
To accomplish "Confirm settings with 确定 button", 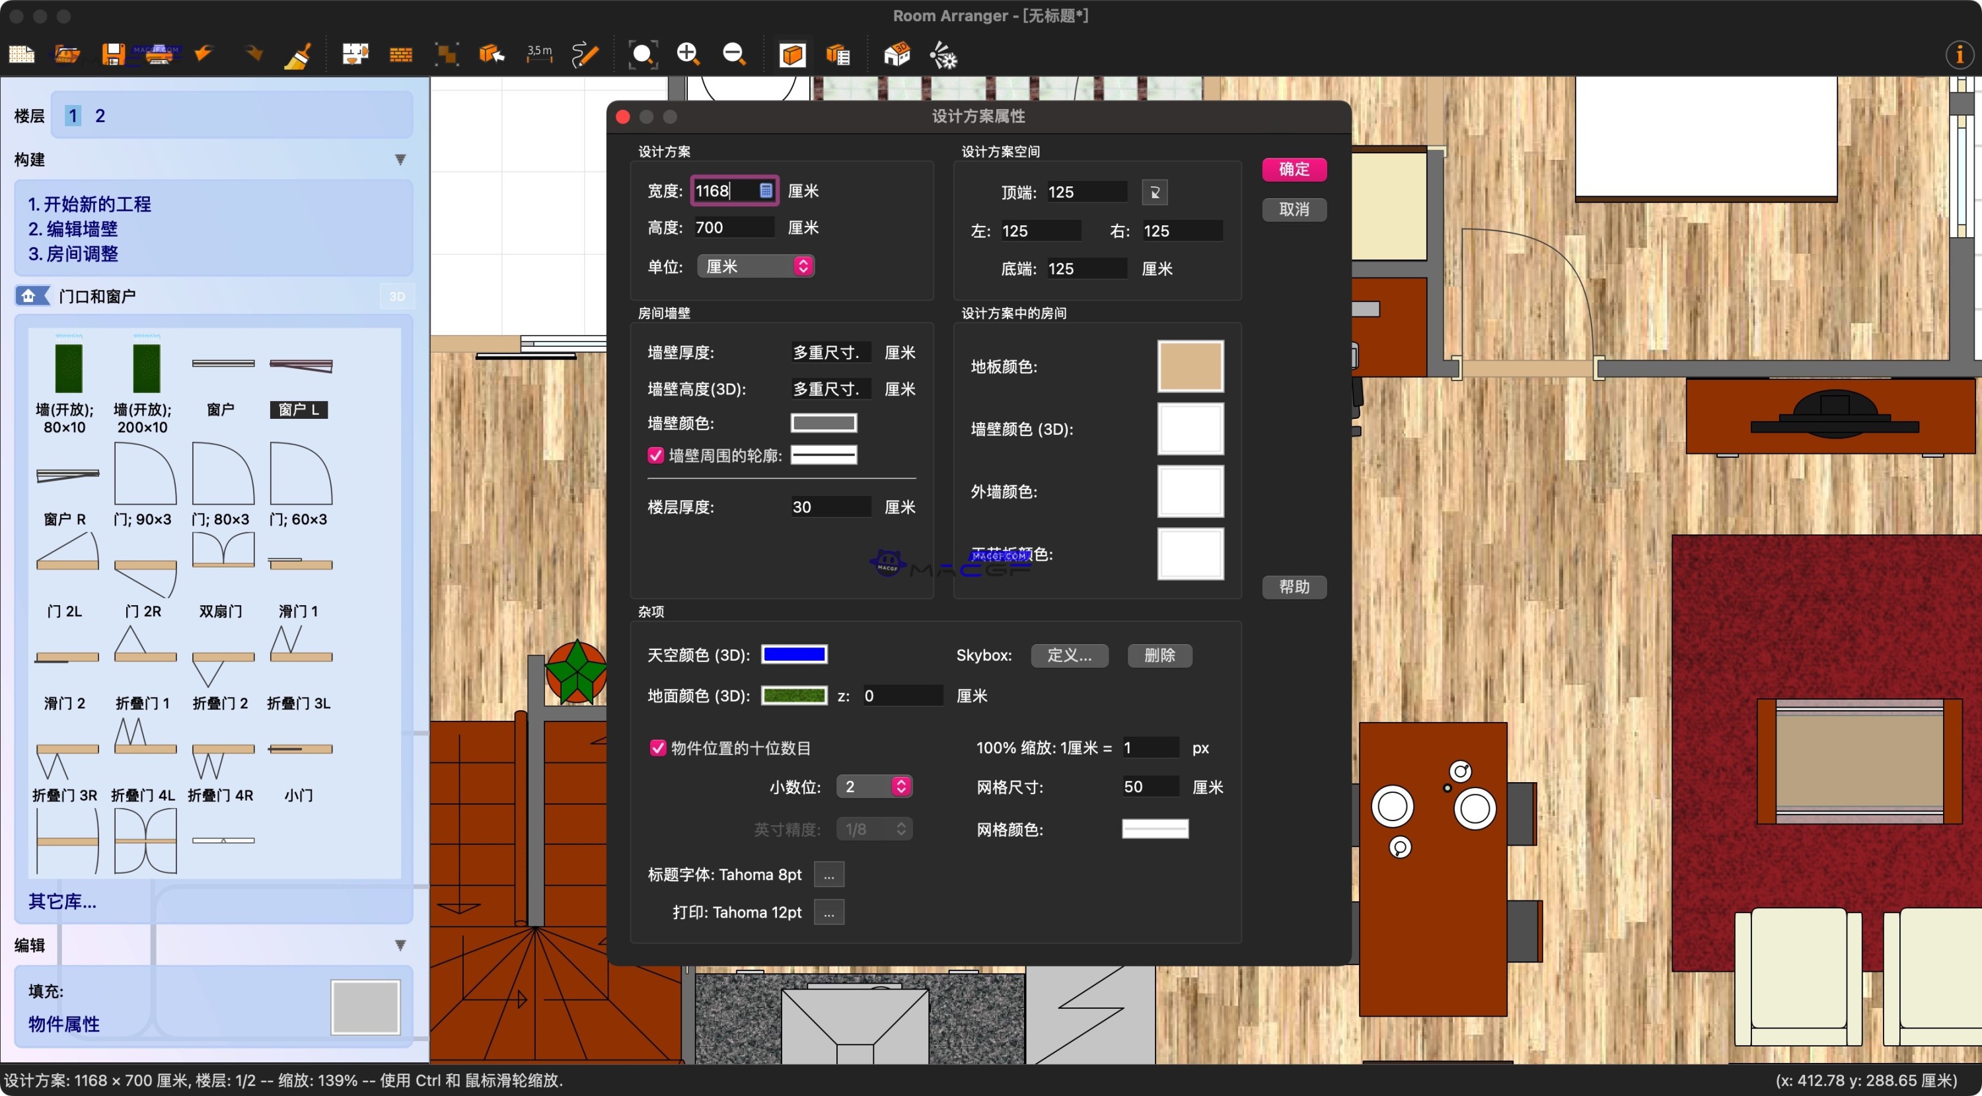I will pos(1294,169).
